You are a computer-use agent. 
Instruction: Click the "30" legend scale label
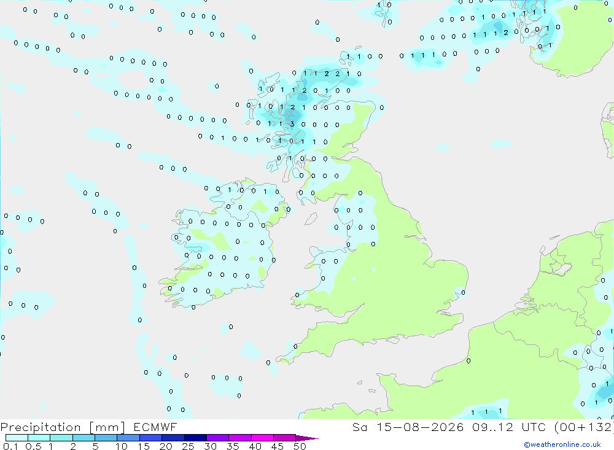coord(210,446)
